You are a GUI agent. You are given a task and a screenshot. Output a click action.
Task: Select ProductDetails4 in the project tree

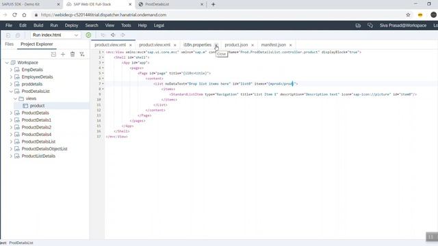pos(36,135)
